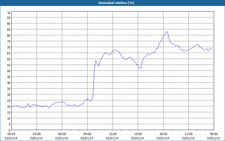Select the 75 value on the Y axis
225x141 pixels.
9,41
